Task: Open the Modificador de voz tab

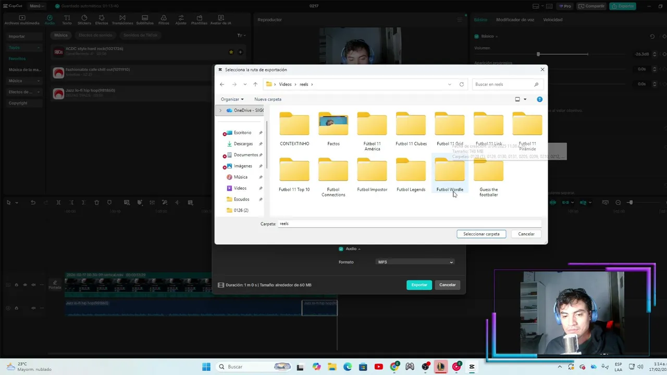Action: [x=515, y=20]
